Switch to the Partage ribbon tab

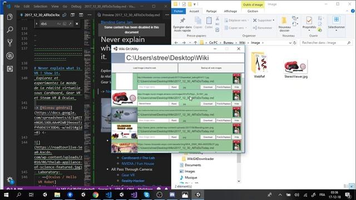point(211,11)
